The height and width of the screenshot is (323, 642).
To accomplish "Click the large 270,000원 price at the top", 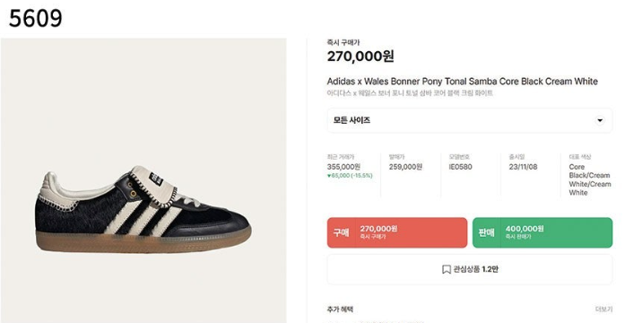I will click(360, 57).
